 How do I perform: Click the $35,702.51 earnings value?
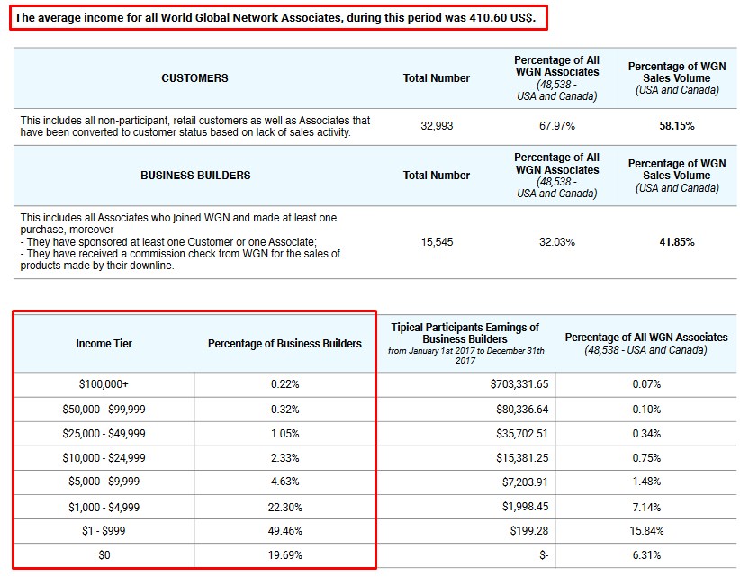(522, 434)
